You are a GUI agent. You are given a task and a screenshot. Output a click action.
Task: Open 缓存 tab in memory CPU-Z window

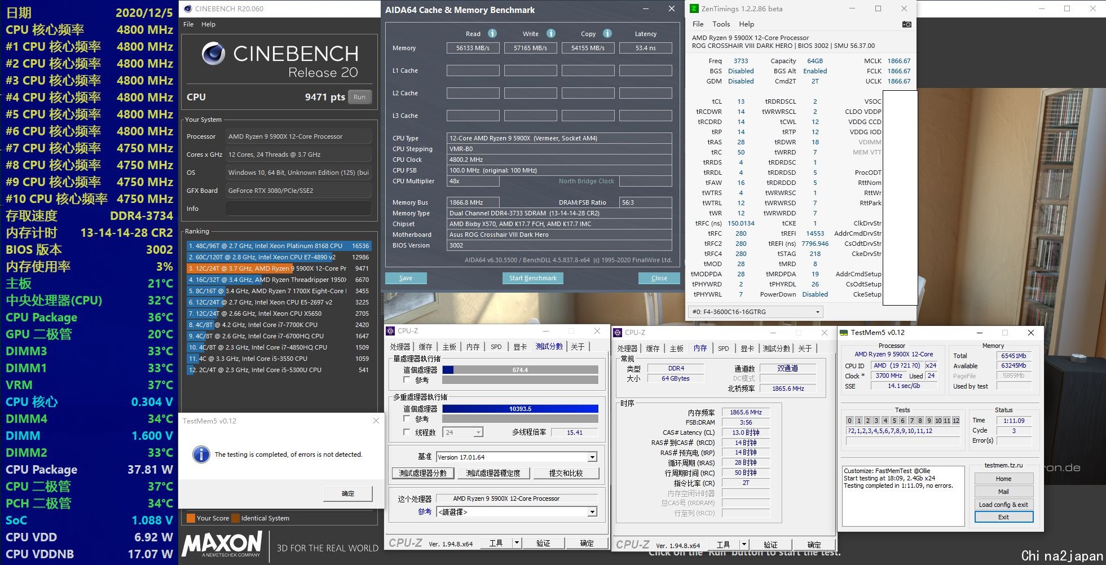(653, 348)
